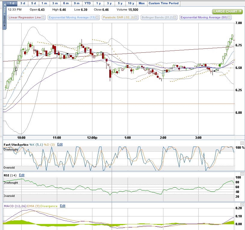The width and height of the screenshot is (245, 230).
Task: Open the Custom Time Period tab
Action: [164, 3]
